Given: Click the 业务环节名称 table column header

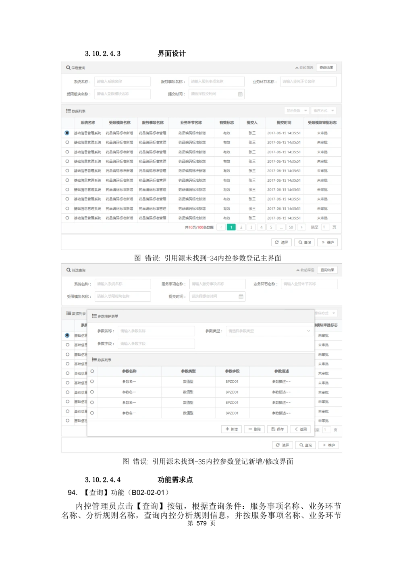Looking at the screenshot, I should coord(191,122).
